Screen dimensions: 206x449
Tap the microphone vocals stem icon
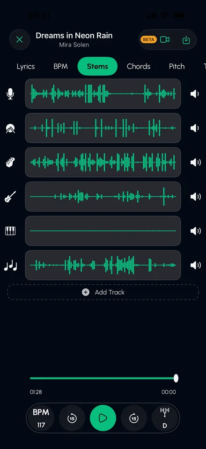pyautogui.click(x=10, y=93)
